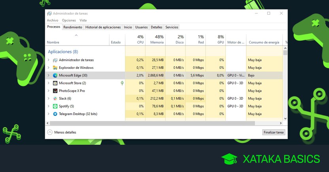329x172 pixels.
Task: Sort processes by Memoria column
Action: click(155, 40)
